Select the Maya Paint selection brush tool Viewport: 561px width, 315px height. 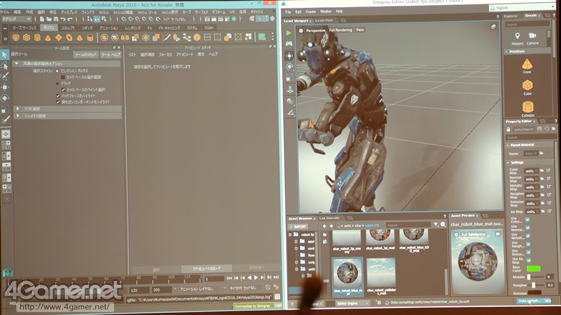pos(4,77)
